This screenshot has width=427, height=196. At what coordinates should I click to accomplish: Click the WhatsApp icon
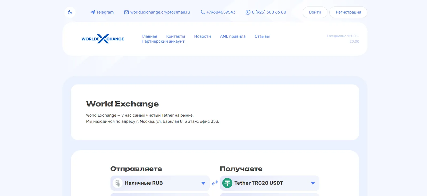pyautogui.click(x=248, y=12)
